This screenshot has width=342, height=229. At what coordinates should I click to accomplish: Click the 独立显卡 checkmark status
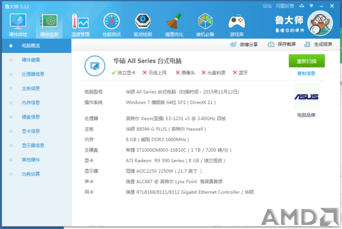[x=123, y=73]
